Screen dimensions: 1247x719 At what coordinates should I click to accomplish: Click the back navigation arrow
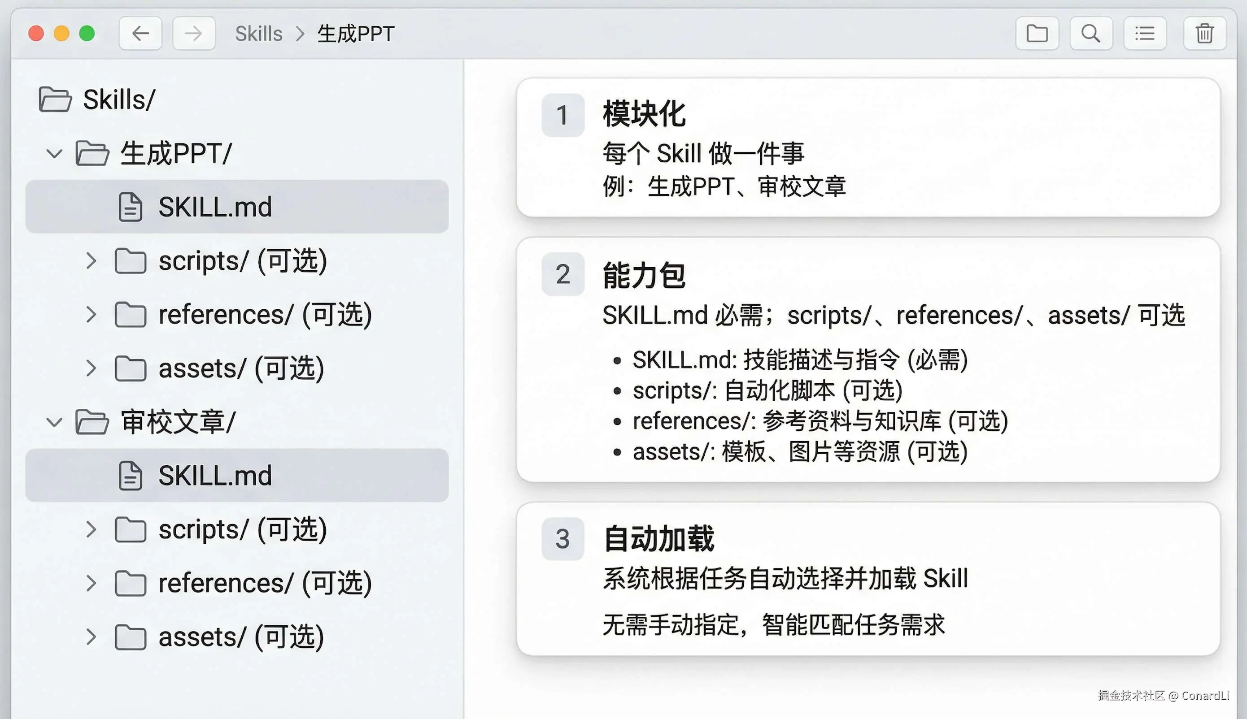tap(140, 34)
